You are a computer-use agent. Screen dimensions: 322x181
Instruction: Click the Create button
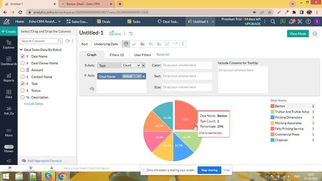(9, 31)
